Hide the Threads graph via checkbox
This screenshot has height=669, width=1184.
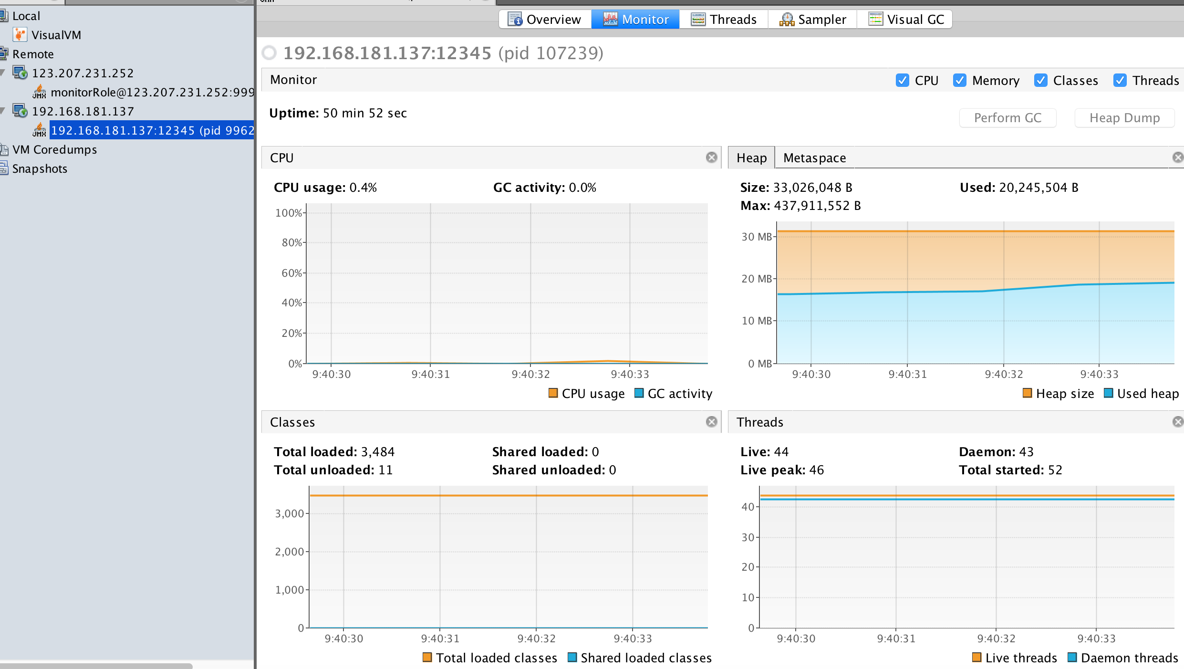1120,80
